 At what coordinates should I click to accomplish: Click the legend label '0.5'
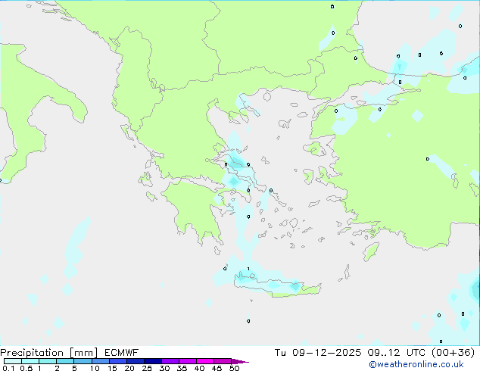[26, 368]
